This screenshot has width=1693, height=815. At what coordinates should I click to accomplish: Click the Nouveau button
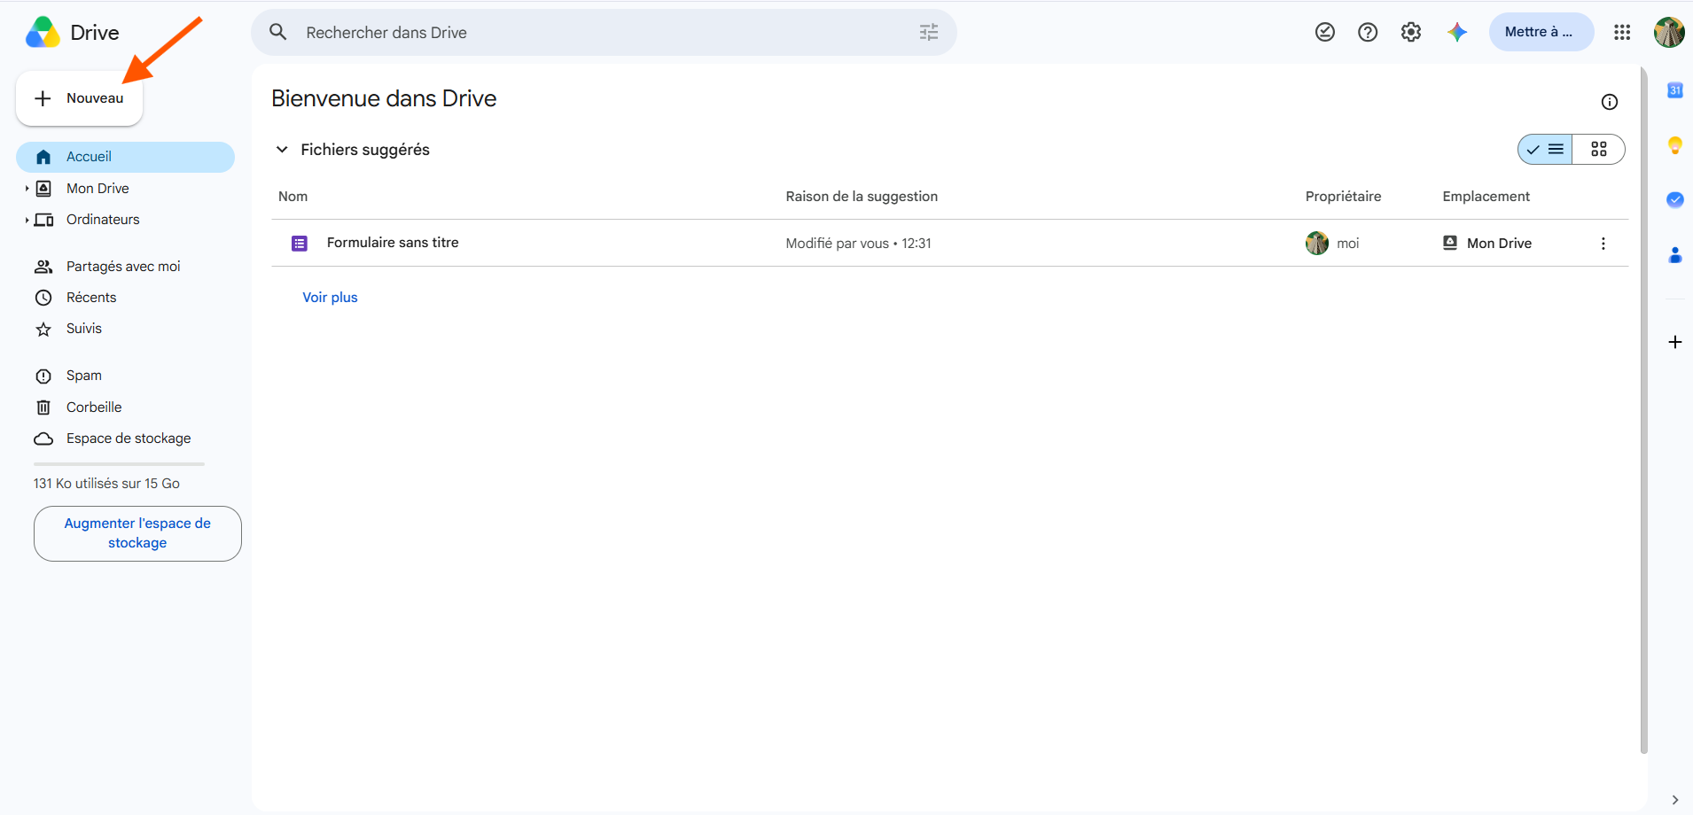[79, 98]
